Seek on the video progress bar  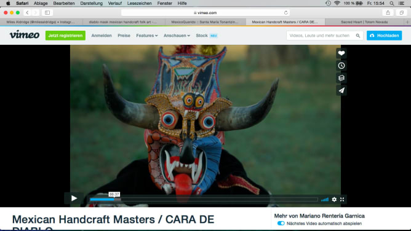click(x=204, y=199)
